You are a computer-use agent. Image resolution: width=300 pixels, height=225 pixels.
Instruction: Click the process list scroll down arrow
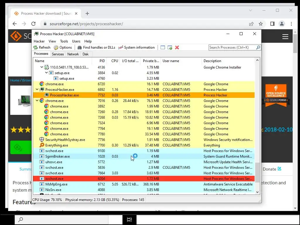click(257, 192)
